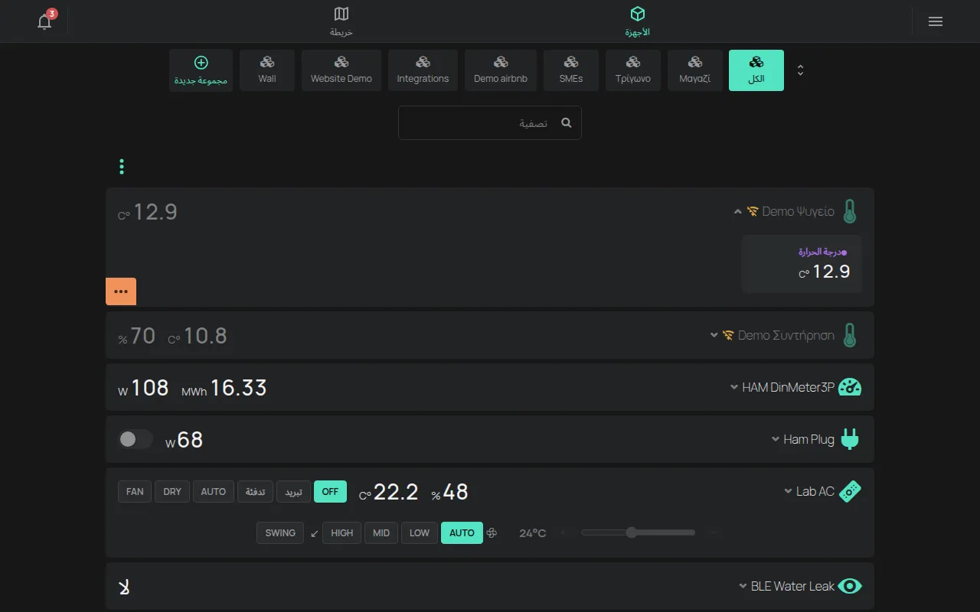This screenshot has height=612, width=980.
Task: Choose DRY mode on Lab AC
Action: click(x=172, y=492)
